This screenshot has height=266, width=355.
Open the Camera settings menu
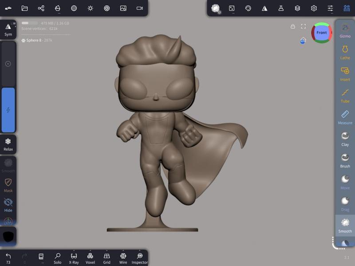(140, 8)
